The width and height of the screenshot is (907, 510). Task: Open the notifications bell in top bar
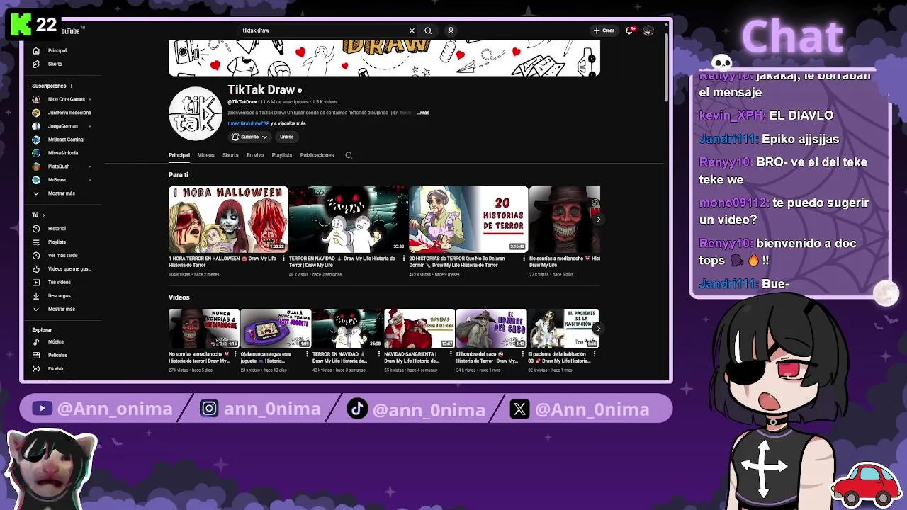(629, 30)
